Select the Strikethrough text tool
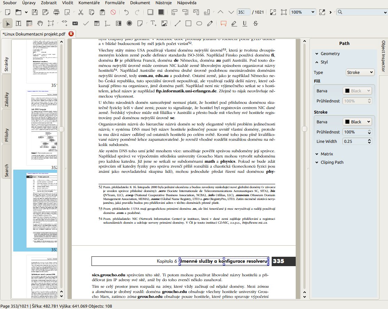 pos(256,23)
